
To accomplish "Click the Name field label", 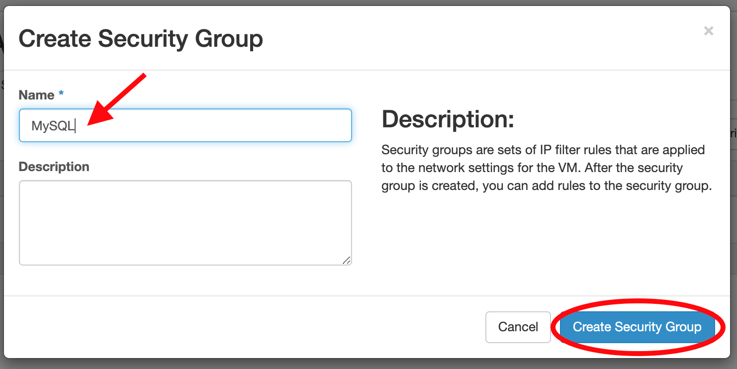I will 36,95.
